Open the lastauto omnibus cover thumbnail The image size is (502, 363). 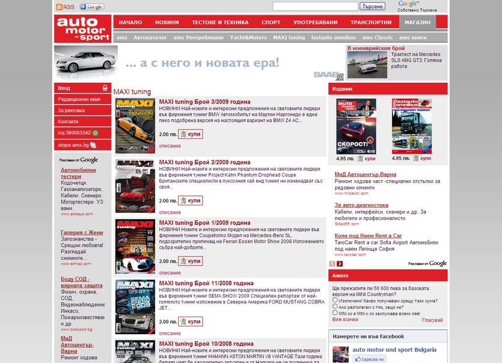tap(412, 127)
